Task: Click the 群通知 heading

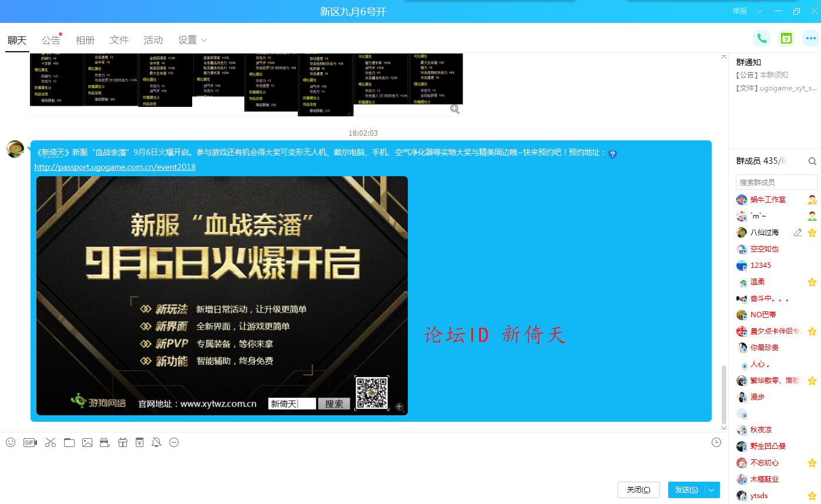Action: 749,62
